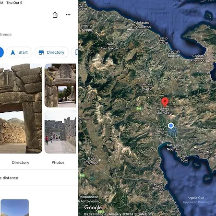
Task: Select the Nafplion label on the map
Action: (x=173, y=147)
